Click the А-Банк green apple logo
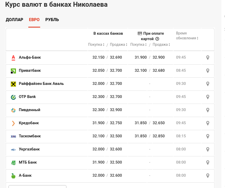Screen dimensions: 225x188 [13, 176]
